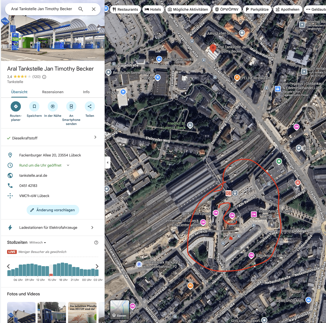Screen dimensions: 326x323
Task: Send to smartphone icon
Action: (71, 106)
